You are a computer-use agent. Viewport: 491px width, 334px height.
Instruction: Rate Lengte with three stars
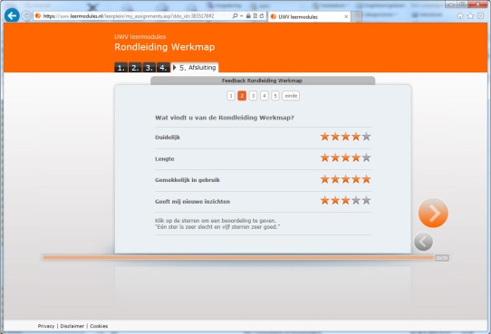point(346,157)
